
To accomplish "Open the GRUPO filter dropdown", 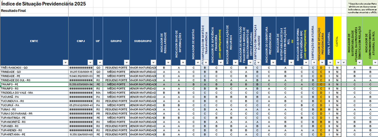I will (x=127, y=63).
